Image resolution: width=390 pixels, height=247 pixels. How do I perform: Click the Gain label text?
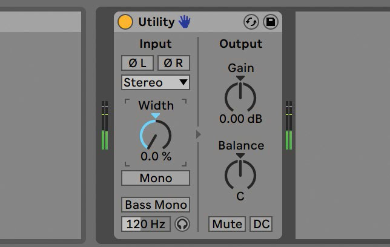[241, 68]
